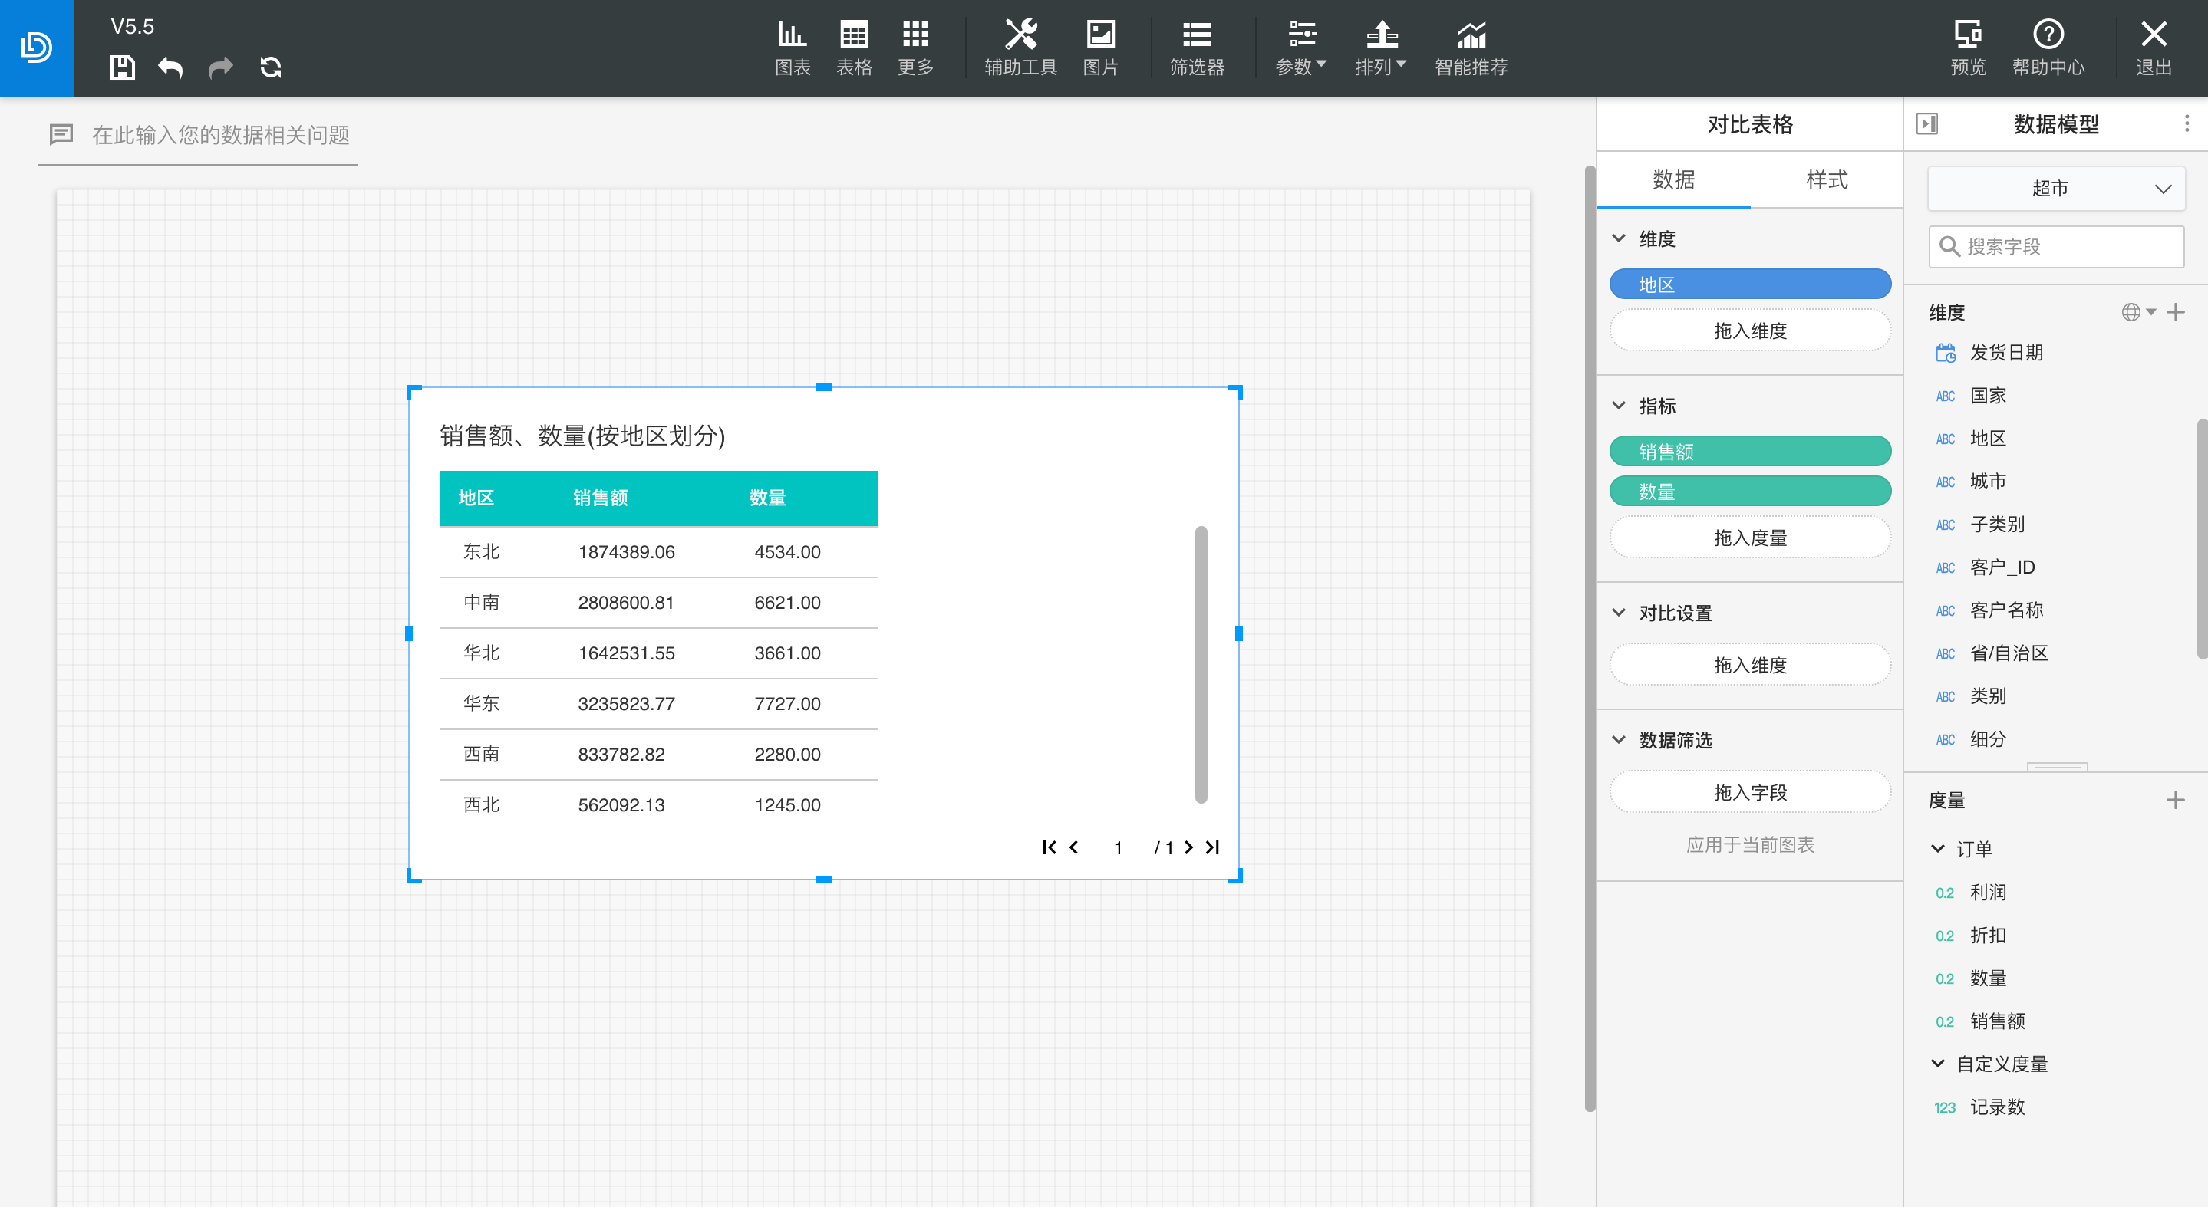Screen dimensions: 2208x1207
Task: Click the refresh icon
Action: tap(270, 67)
